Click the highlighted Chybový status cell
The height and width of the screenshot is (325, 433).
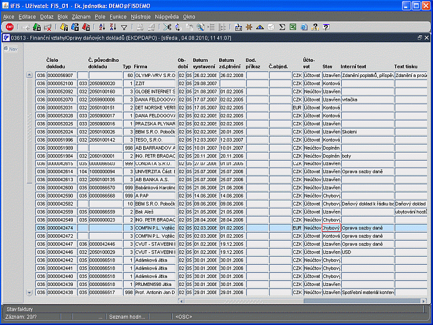click(x=331, y=228)
